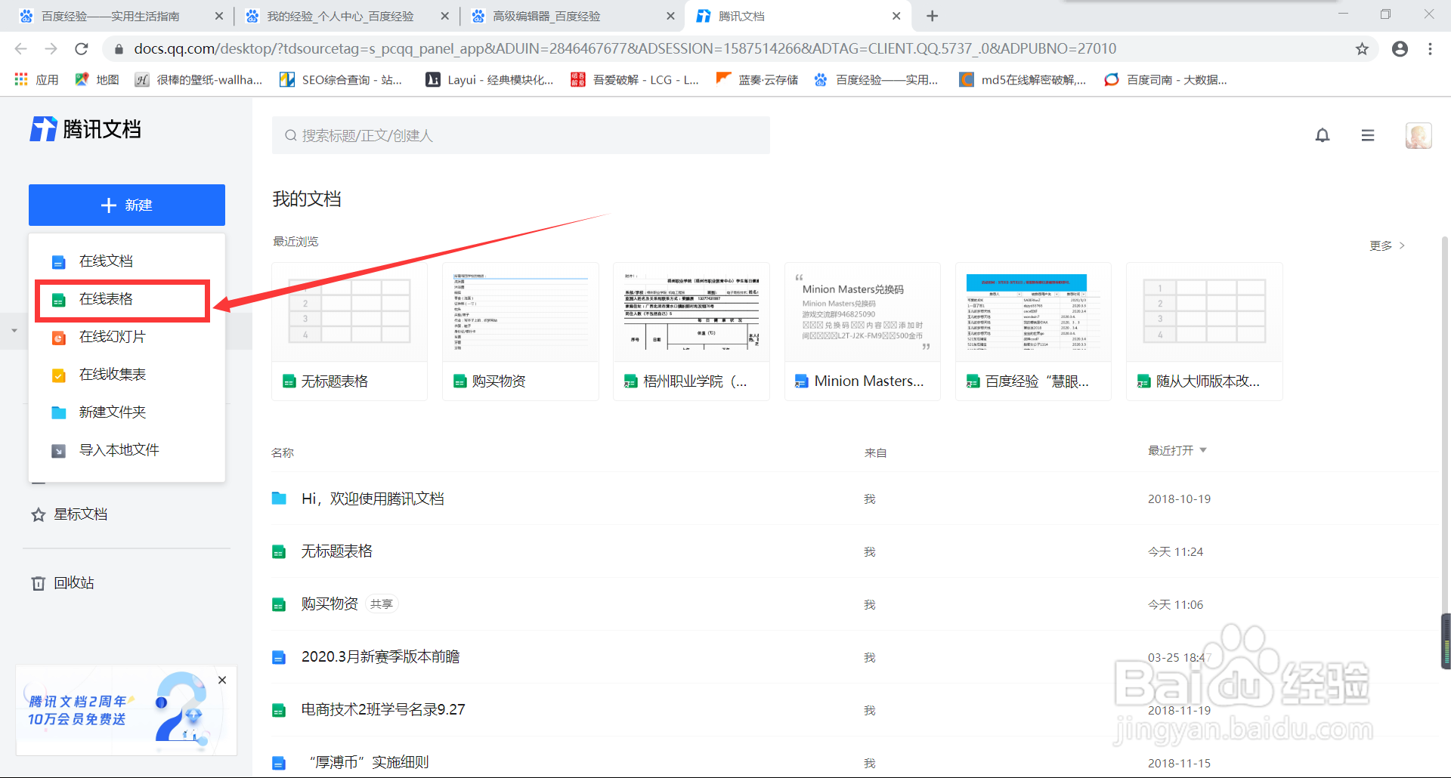Choose 在线文档 from the create menu

(127, 261)
